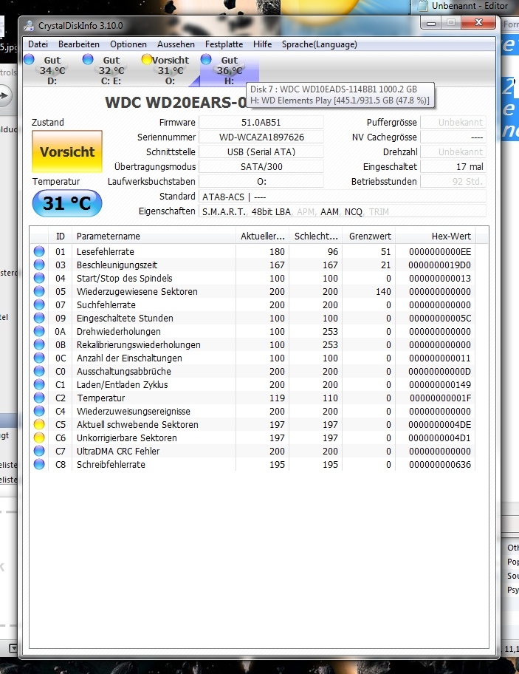519x674 pixels.
Task: Click status icon for Laden/Entladen Zyklus
Action: (x=39, y=385)
